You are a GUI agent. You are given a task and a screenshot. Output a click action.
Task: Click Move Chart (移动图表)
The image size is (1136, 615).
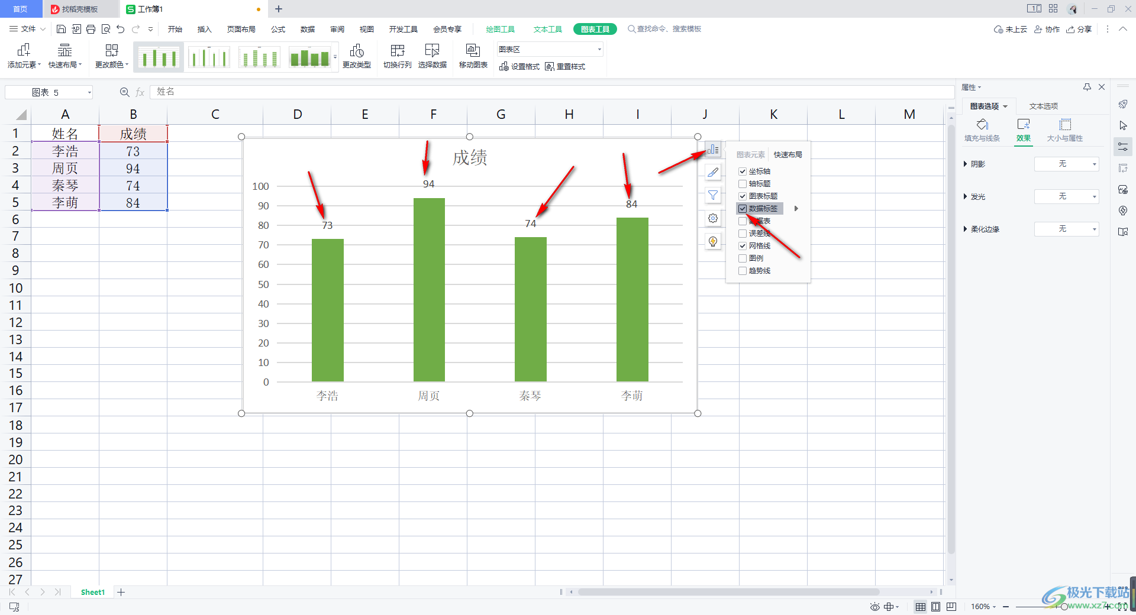point(473,56)
